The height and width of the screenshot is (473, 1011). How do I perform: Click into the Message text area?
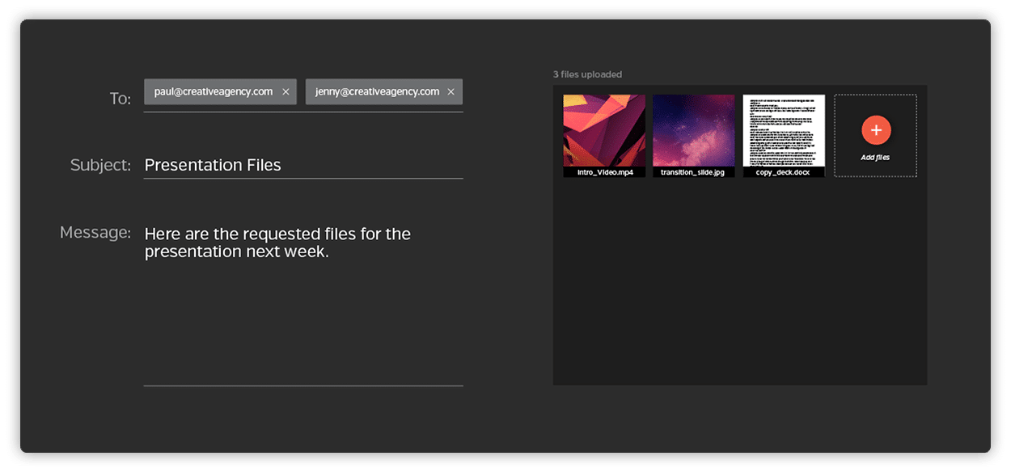click(x=303, y=304)
